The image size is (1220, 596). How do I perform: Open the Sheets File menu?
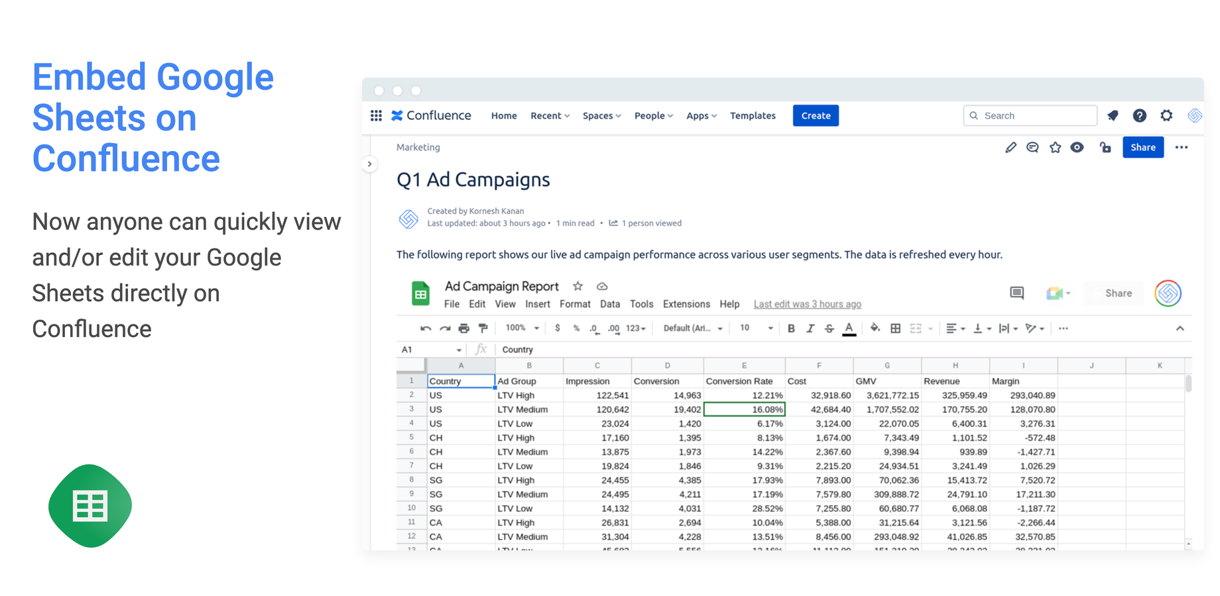(x=452, y=305)
